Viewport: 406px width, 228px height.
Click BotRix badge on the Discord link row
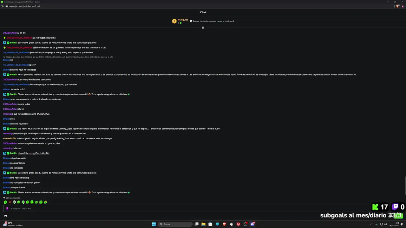5,153
